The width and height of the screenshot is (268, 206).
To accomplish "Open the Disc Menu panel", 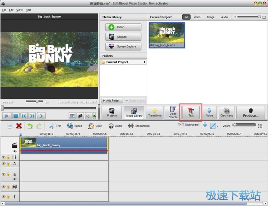I will (227, 112).
